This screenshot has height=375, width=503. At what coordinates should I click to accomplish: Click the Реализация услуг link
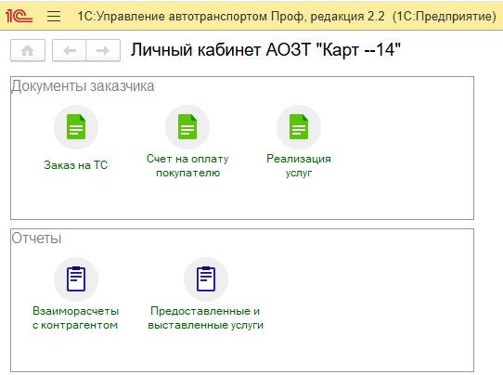(299, 165)
